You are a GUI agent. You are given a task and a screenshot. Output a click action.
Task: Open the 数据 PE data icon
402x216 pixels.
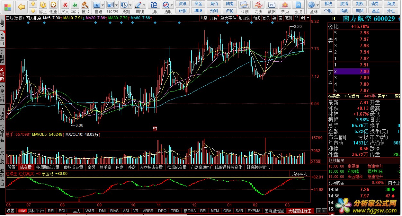pos(272,5)
